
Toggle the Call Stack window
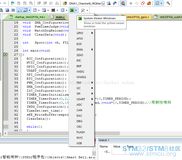[x=19, y=11]
